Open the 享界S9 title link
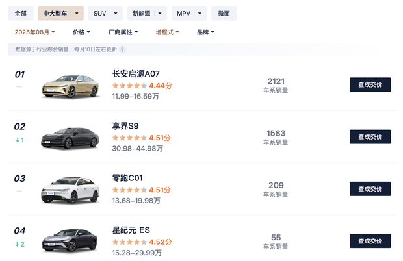The image size is (403, 261). [125, 126]
